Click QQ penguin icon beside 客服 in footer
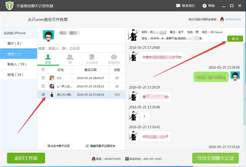Image resolution: width=246 pixels, height=167 pixels. (x=93, y=159)
